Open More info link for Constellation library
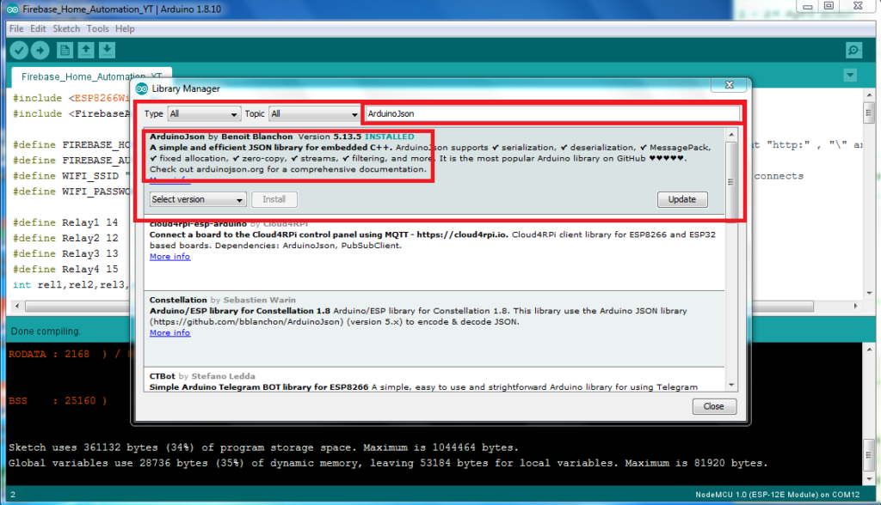Screen dimensions: 881x505 (x=169, y=332)
